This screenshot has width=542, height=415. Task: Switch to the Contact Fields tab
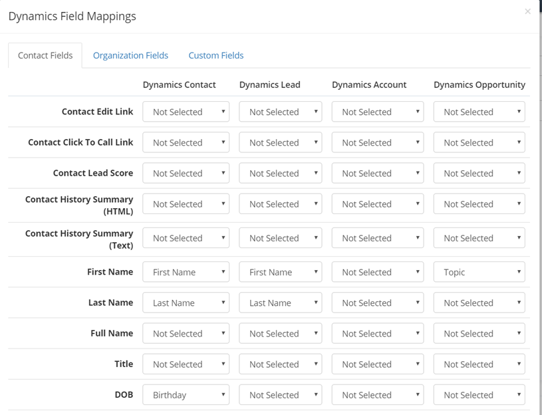45,55
